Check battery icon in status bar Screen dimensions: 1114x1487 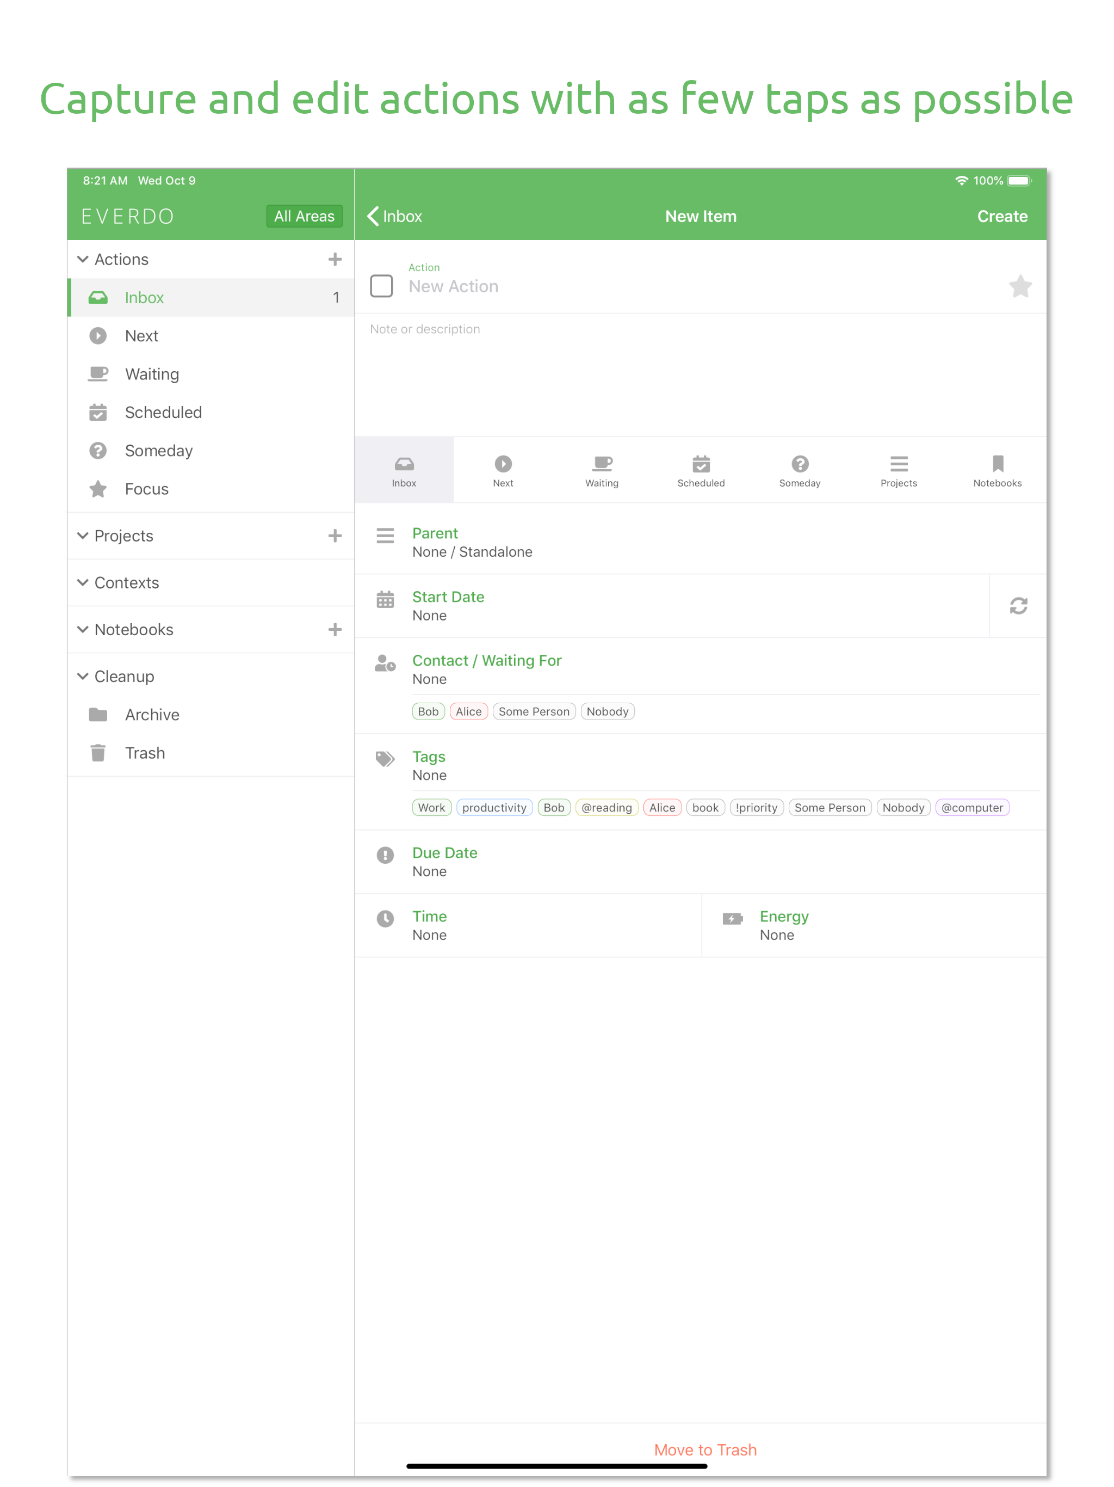[x=1019, y=180]
